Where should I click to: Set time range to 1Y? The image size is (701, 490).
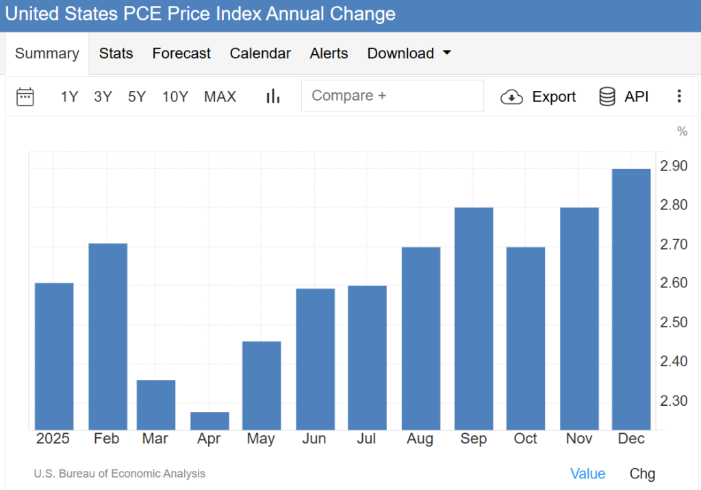tap(69, 97)
